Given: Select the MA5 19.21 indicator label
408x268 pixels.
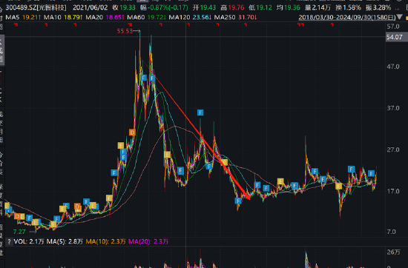Looking at the screenshot, I should pyautogui.click(x=23, y=18).
